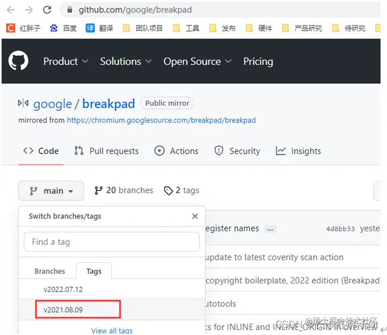Switch to the Code tab
Viewport: 387px width, 335px height.
tap(41, 151)
